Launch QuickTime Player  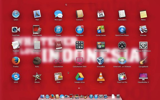click(x=122, y=30)
